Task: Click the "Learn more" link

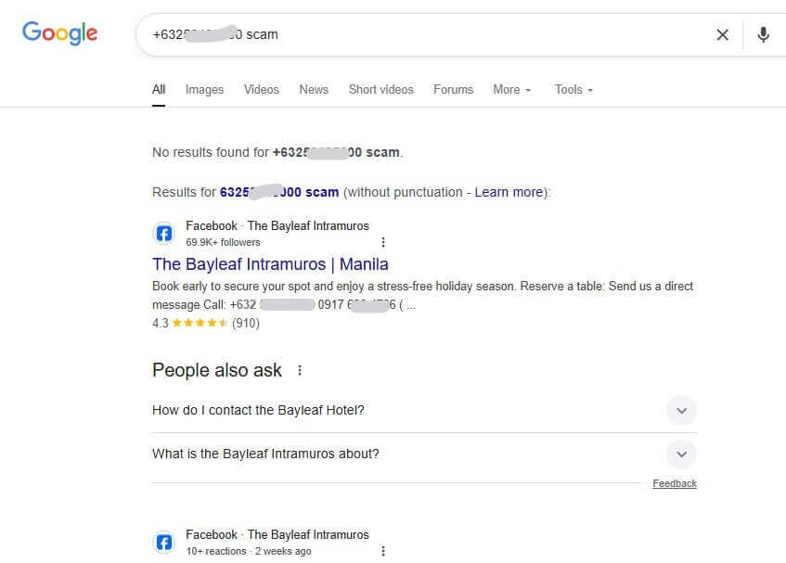Action: click(x=509, y=192)
